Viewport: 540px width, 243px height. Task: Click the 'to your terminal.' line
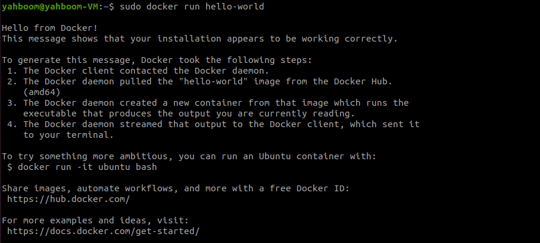click(x=68, y=135)
